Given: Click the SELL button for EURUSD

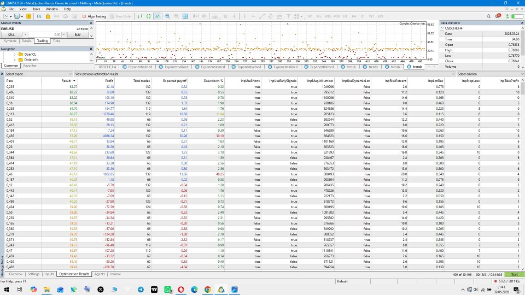Looking at the screenshot, I should (x=11, y=34).
